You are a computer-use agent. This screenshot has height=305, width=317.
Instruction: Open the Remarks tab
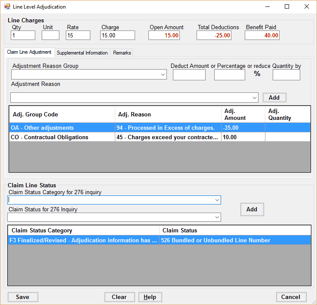122,53
